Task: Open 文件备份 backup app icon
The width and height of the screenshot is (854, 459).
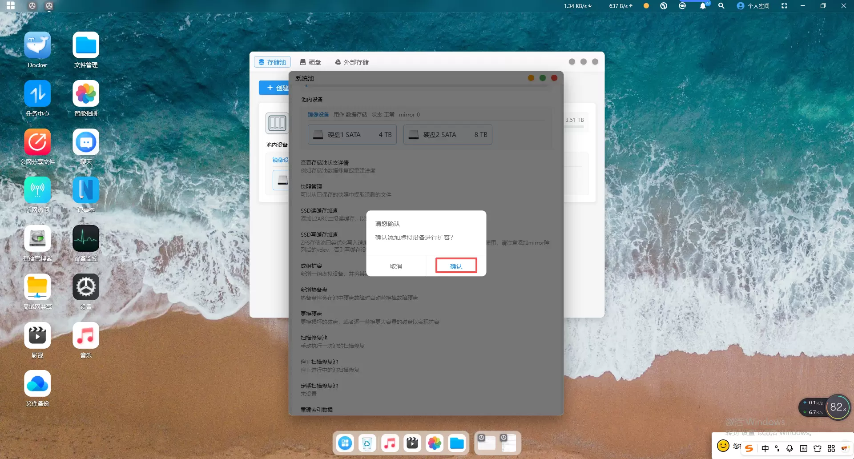Action: point(37,384)
